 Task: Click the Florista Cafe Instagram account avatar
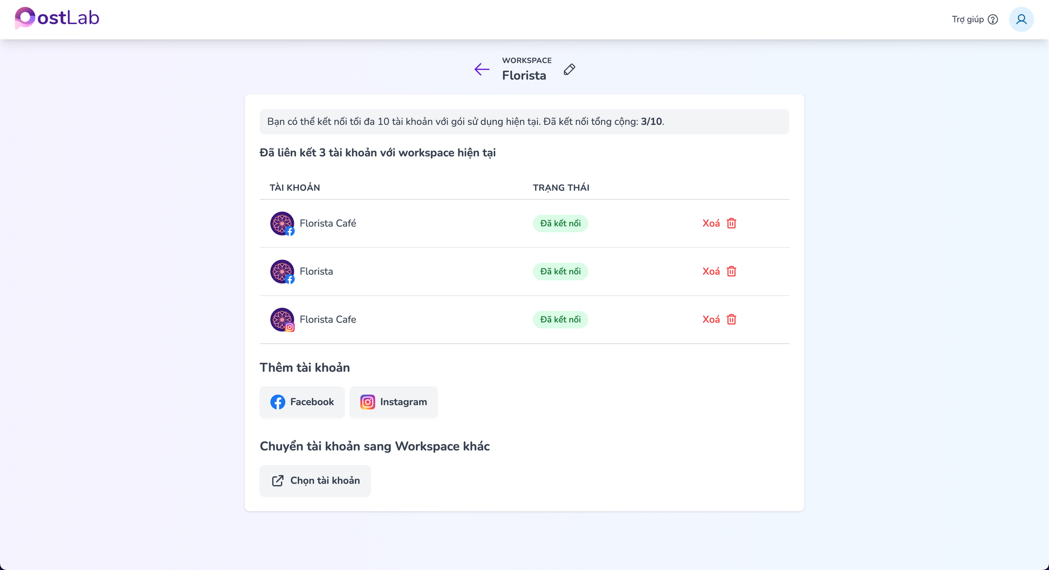pyautogui.click(x=282, y=319)
